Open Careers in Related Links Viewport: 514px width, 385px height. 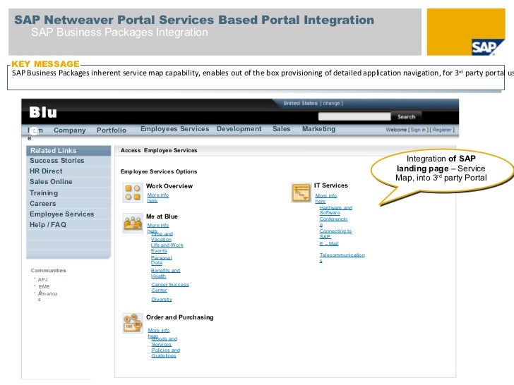tap(42, 204)
